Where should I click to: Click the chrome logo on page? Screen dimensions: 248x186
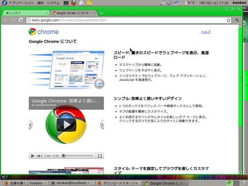(44, 31)
